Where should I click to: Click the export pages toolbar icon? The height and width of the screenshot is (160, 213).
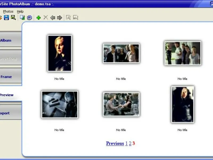[x=22, y=18]
